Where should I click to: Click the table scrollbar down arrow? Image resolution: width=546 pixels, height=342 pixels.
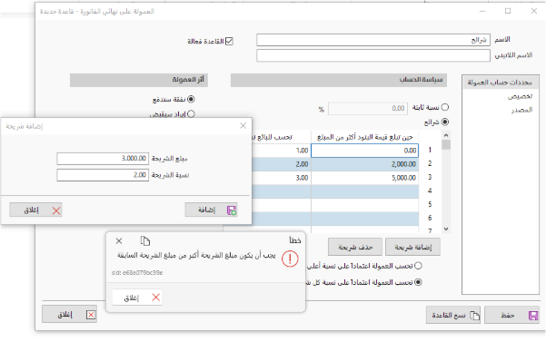coord(446,229)
